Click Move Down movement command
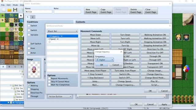The width and height of the screenshot is (196, 110). 95,35
